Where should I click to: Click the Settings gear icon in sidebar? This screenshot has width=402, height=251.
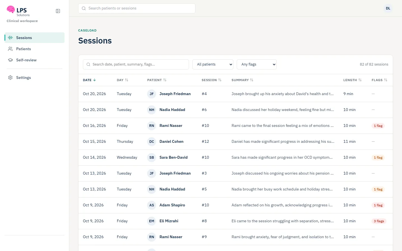pyautogui.click(x=10, y=78)
